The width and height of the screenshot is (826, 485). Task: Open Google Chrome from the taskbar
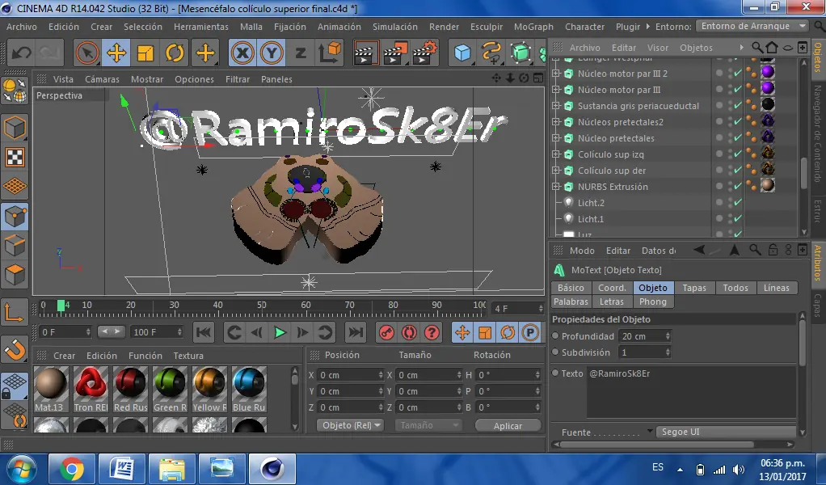(72, 469)
